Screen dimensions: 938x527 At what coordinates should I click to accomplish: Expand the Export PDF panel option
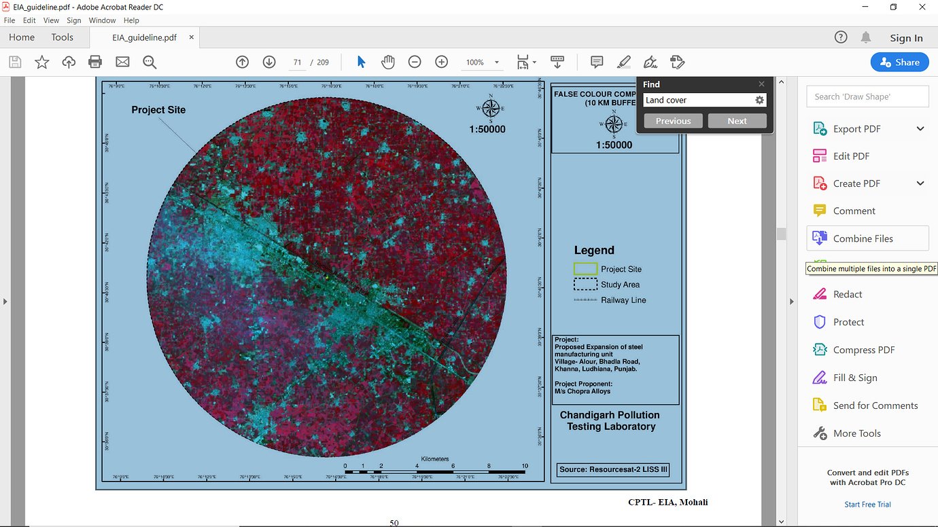920,128
